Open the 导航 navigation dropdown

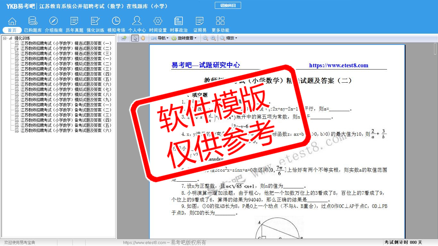pyautogui.click(x=160, y=38)
